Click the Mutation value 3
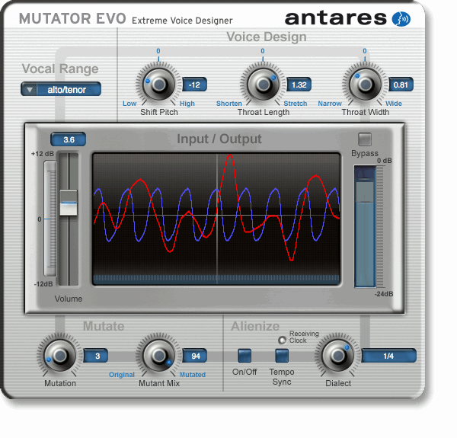 [x=96, y=356]
